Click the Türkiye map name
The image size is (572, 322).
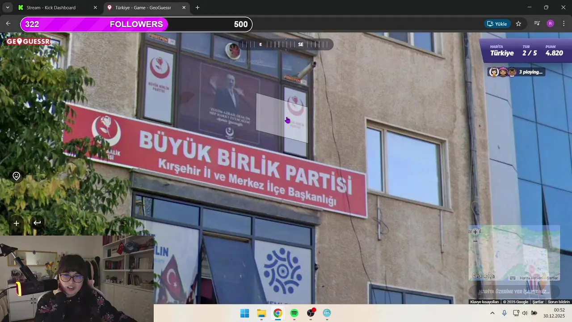point(502,53)
